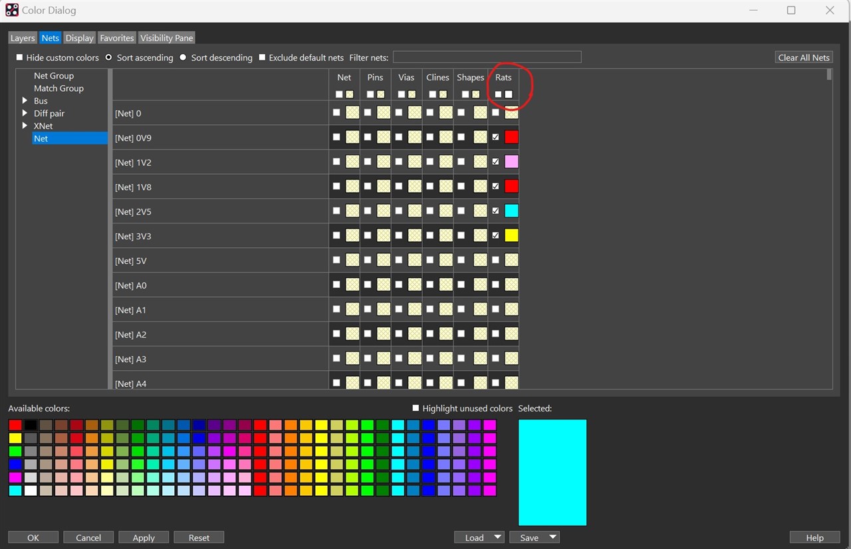The height and width of the screenshot is (549, 851).
Task: Open the Save dropdown menu
Action: point(552,537)
